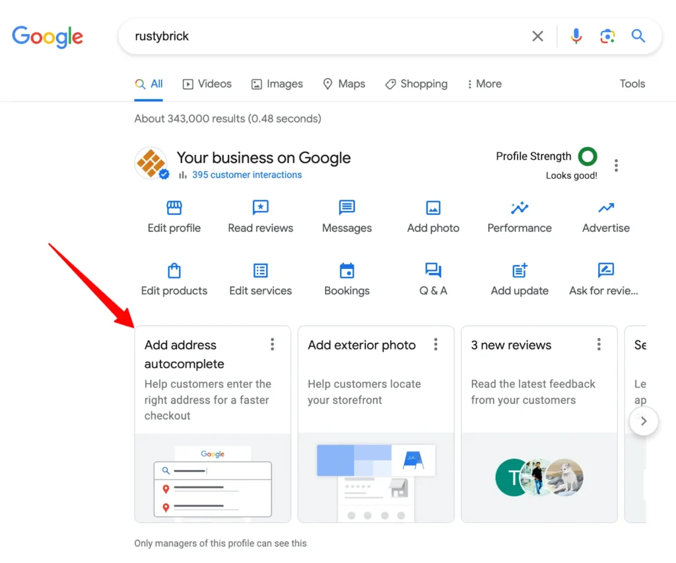Open the Profile Strength options menu
This screenshot has height=563, width=676.
616,165
